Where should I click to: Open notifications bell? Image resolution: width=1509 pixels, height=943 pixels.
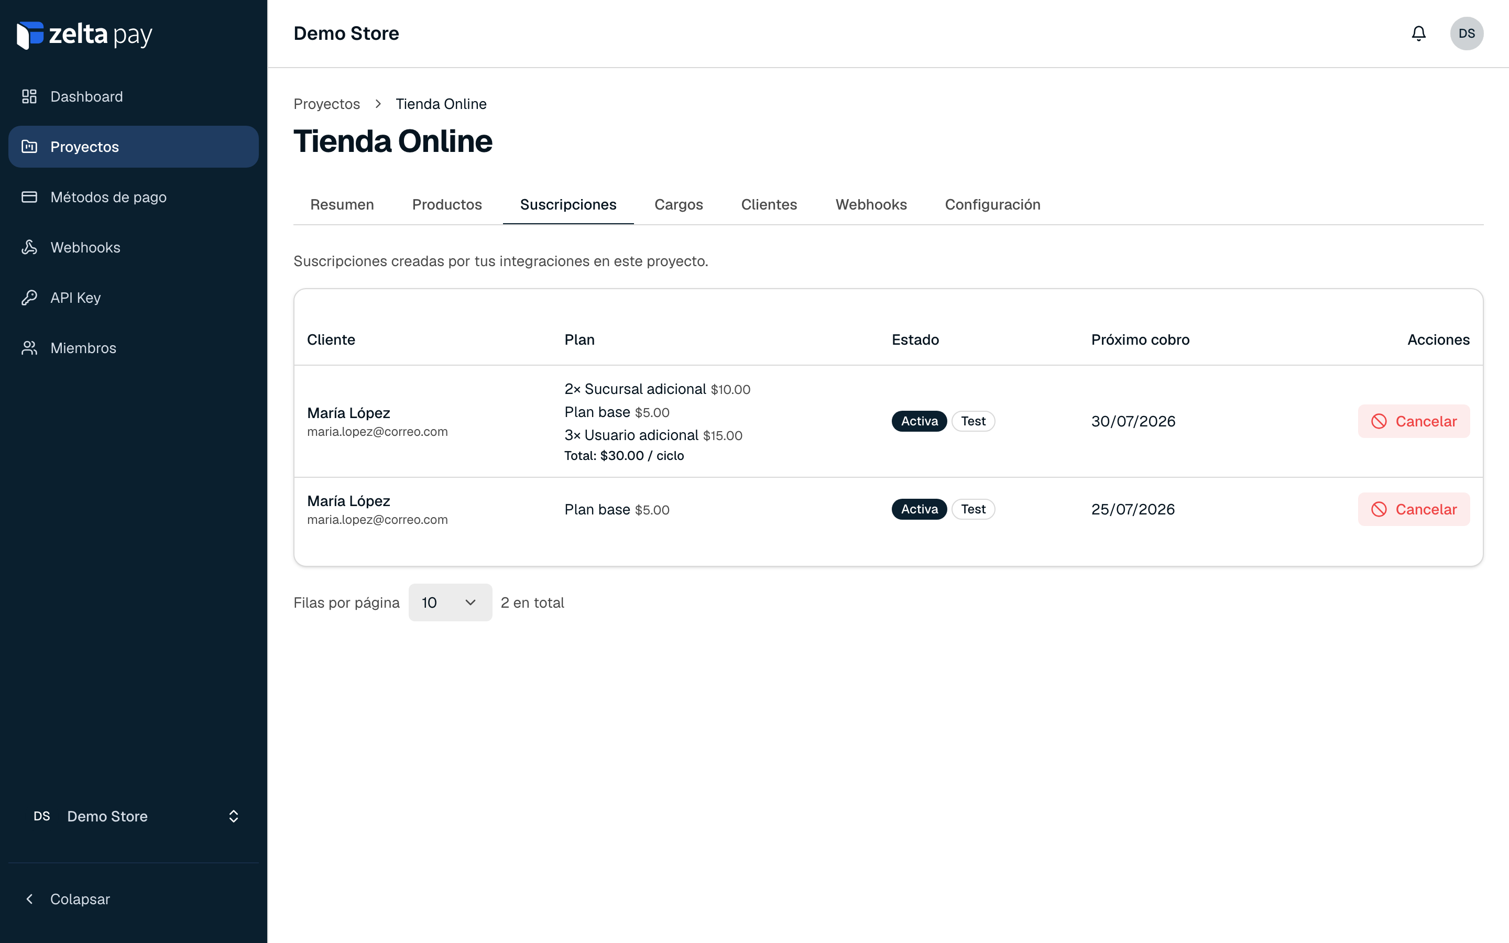click(1418, 33)
